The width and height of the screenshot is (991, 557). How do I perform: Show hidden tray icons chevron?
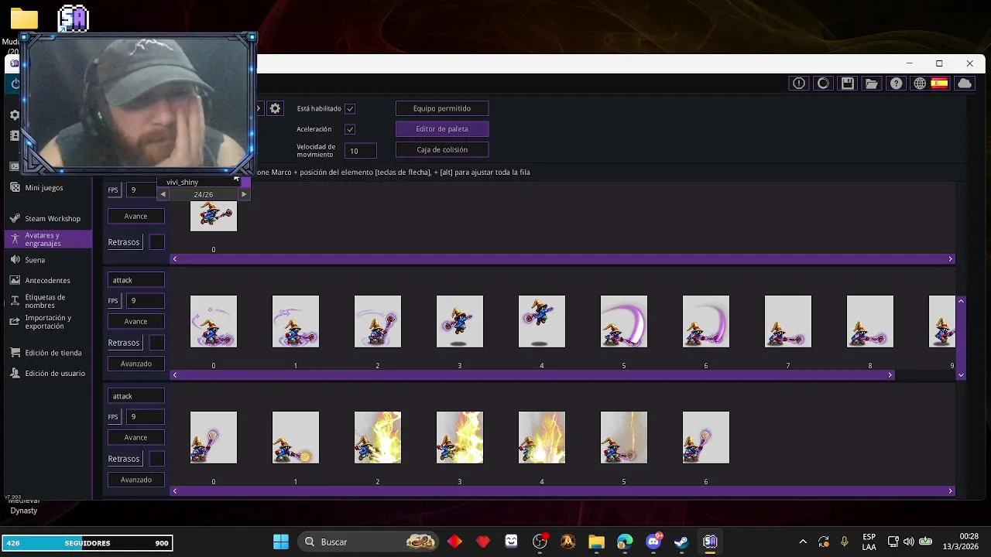click(x=803, y=542)
